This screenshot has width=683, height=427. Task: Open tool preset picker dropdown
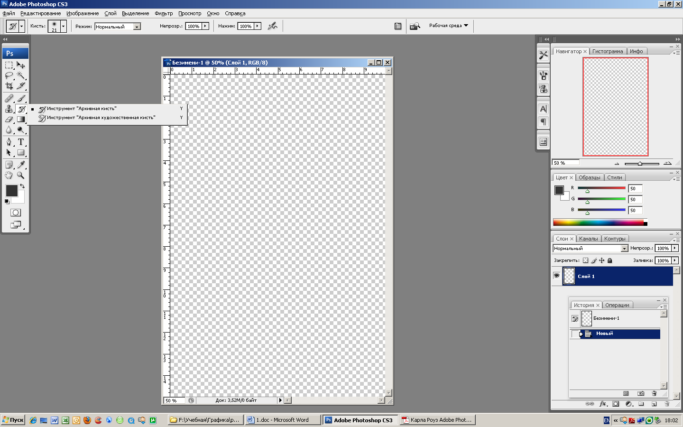coord(22,26)
